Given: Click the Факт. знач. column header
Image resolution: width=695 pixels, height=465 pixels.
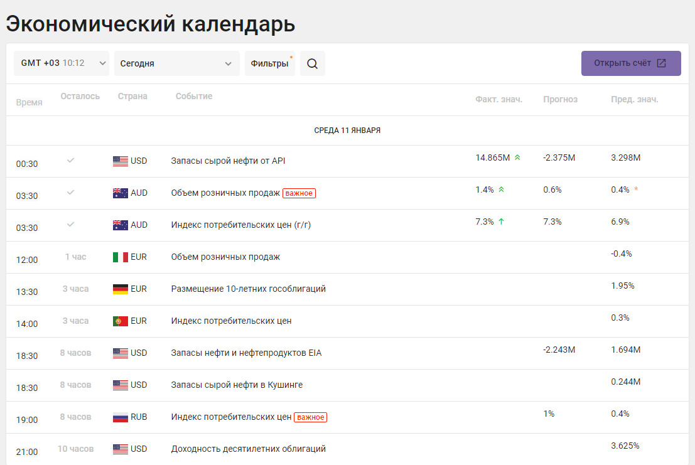Looking at the screenshot, I should point(499,99).
